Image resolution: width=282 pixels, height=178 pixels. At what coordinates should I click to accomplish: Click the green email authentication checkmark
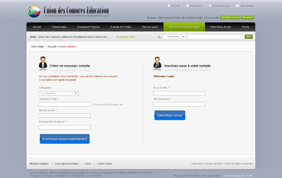point(122,105)
